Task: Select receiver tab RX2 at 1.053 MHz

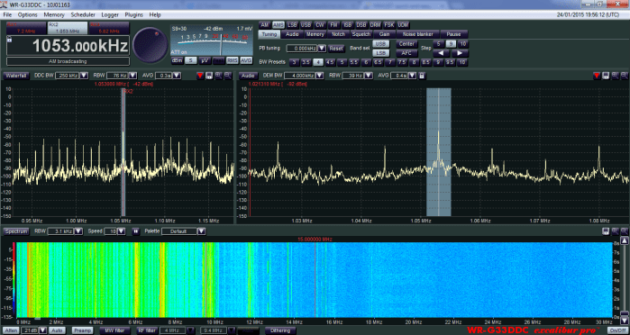Action: 67,28
